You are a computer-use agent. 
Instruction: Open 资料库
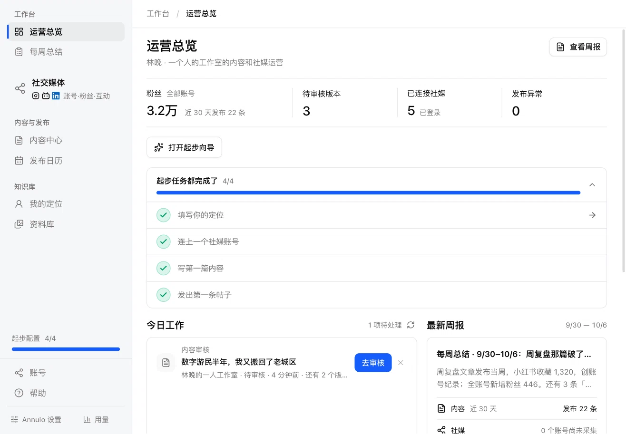66,224
